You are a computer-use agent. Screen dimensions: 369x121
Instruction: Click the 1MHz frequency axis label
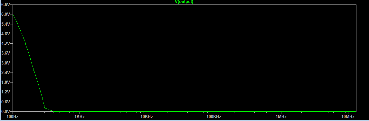tap(281, 117)
